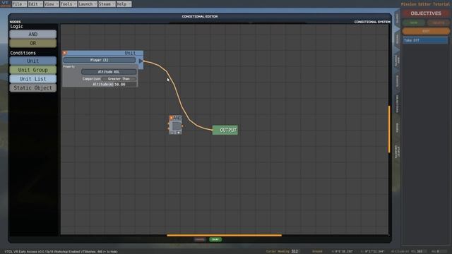Delete the AND node with its orange X

point(171,118)
